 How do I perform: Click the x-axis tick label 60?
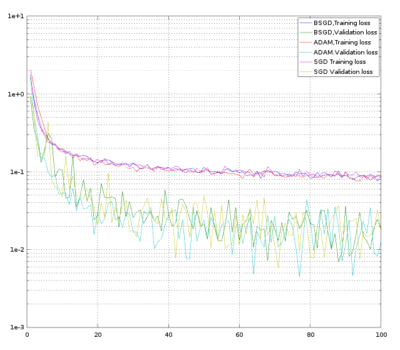click(x=239, y=335)
